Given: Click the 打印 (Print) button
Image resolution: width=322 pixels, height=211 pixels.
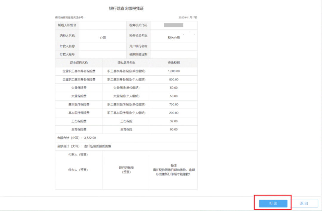Looking at the screenshot, I should click(x=272, y=203).
